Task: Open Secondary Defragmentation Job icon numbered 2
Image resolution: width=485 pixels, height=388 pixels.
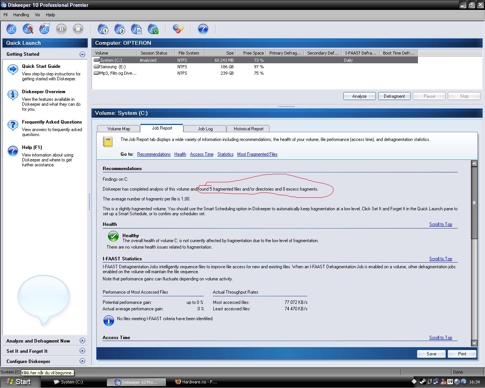Action: [x=120, y=29]
